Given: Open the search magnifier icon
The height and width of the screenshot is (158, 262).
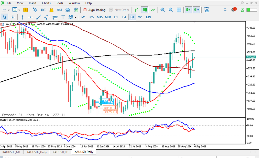Looking at the screenshot, I should tap(225, 10).
